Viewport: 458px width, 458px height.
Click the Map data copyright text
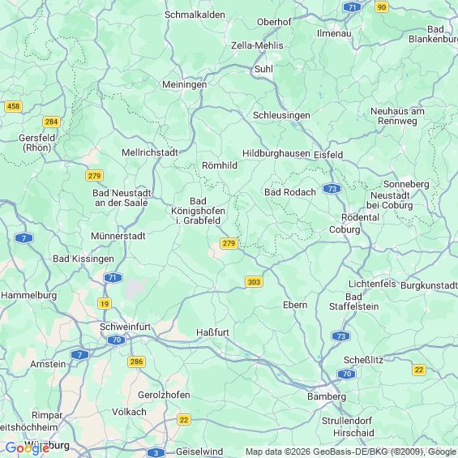(350, 452)
